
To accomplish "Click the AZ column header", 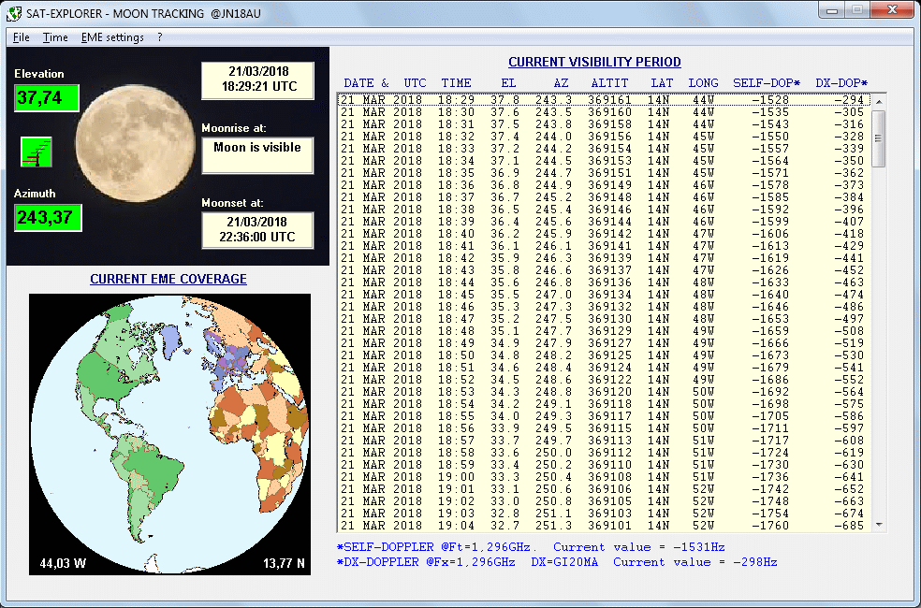I will tap(561, 83).
